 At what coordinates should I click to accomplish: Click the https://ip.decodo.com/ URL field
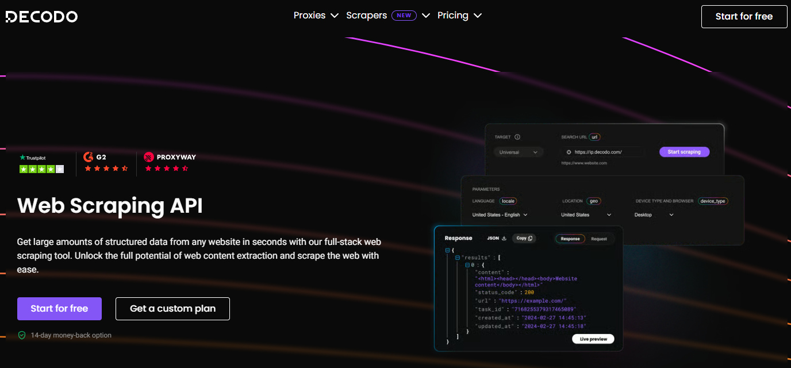coord(603,152)
